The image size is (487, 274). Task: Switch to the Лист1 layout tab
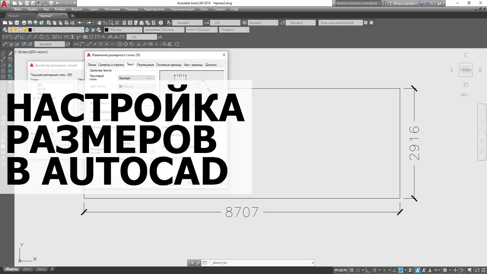[27, 269]
